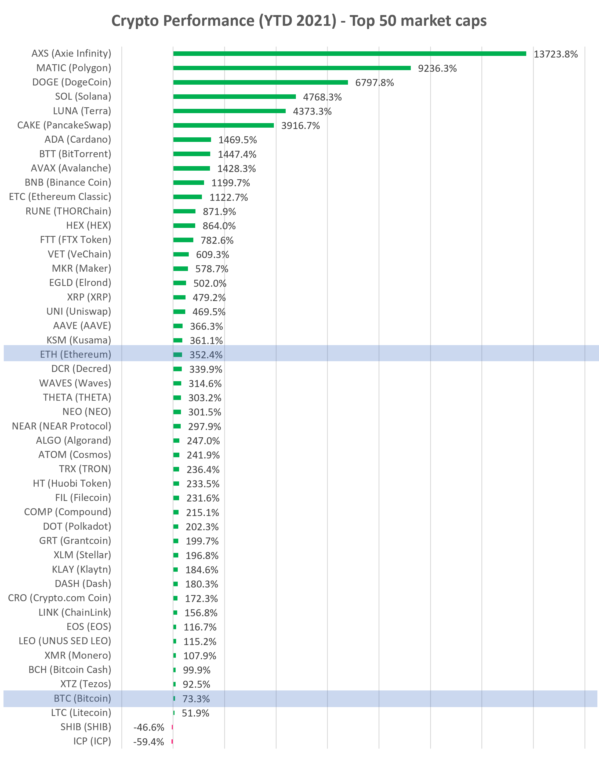Select the 'LTC (Litecoin)' label
This screenshot has height=763, width=599.
click(x=81, y=712)
